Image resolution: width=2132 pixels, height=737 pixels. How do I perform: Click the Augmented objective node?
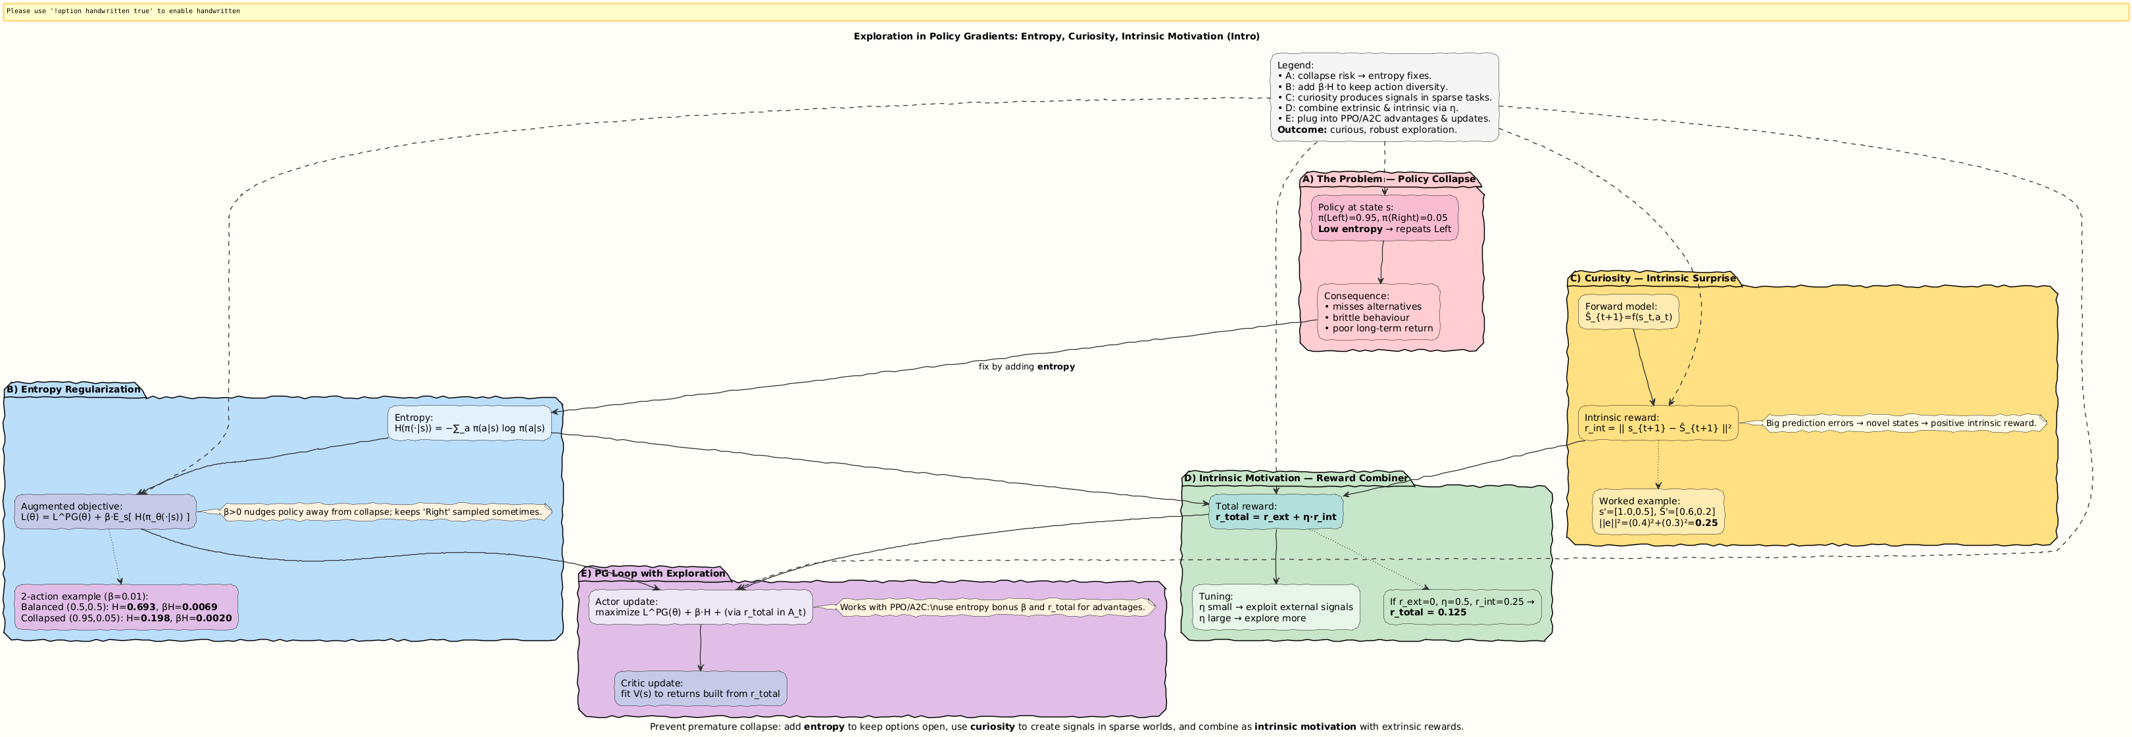pos(105,512)
